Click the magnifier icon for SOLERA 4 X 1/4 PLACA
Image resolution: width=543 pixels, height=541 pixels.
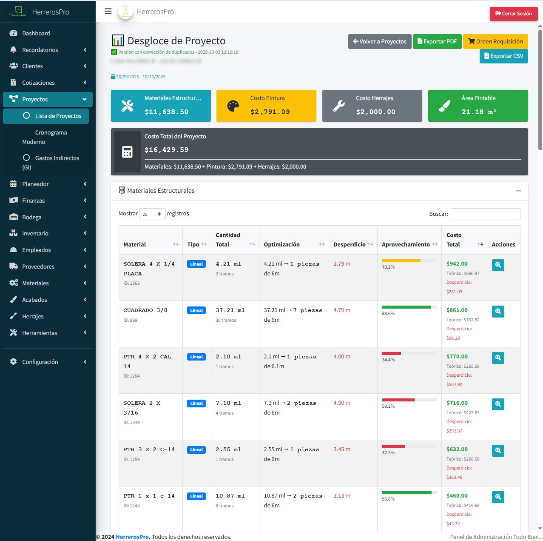coord(498,265)
